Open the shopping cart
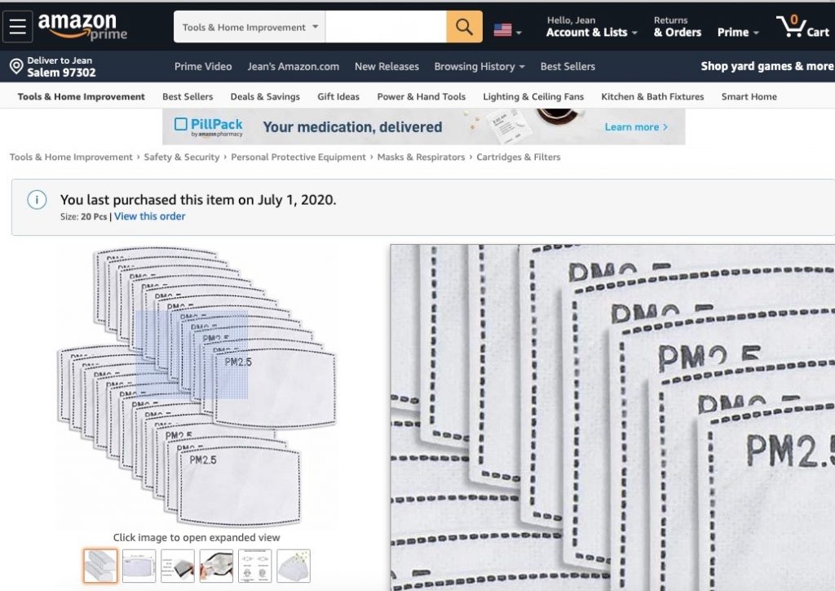 tap(802, 27)
